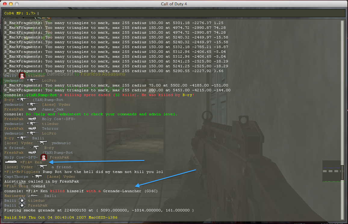Click the sniper rifle icon after Maximewar
Screen dimensions: 348x224
click(35, 196)
